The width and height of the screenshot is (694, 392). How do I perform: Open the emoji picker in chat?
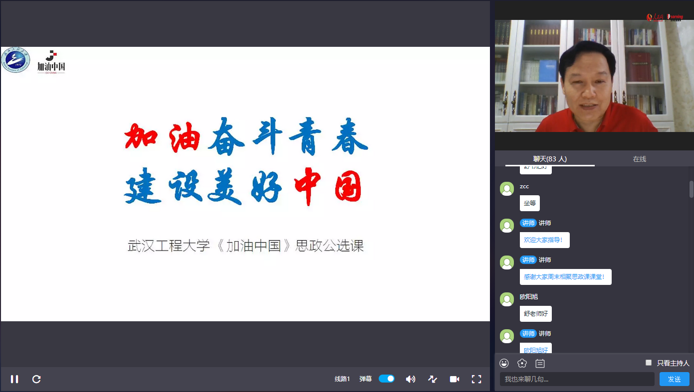(504, 363)
